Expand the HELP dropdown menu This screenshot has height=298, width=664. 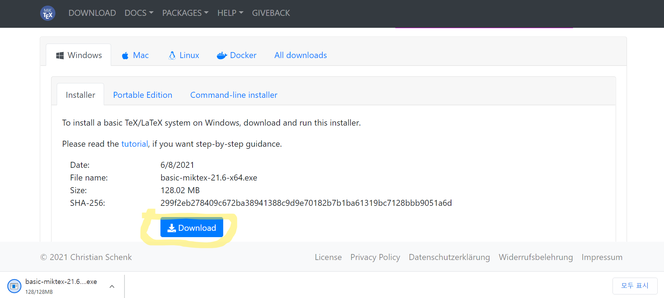230,13
